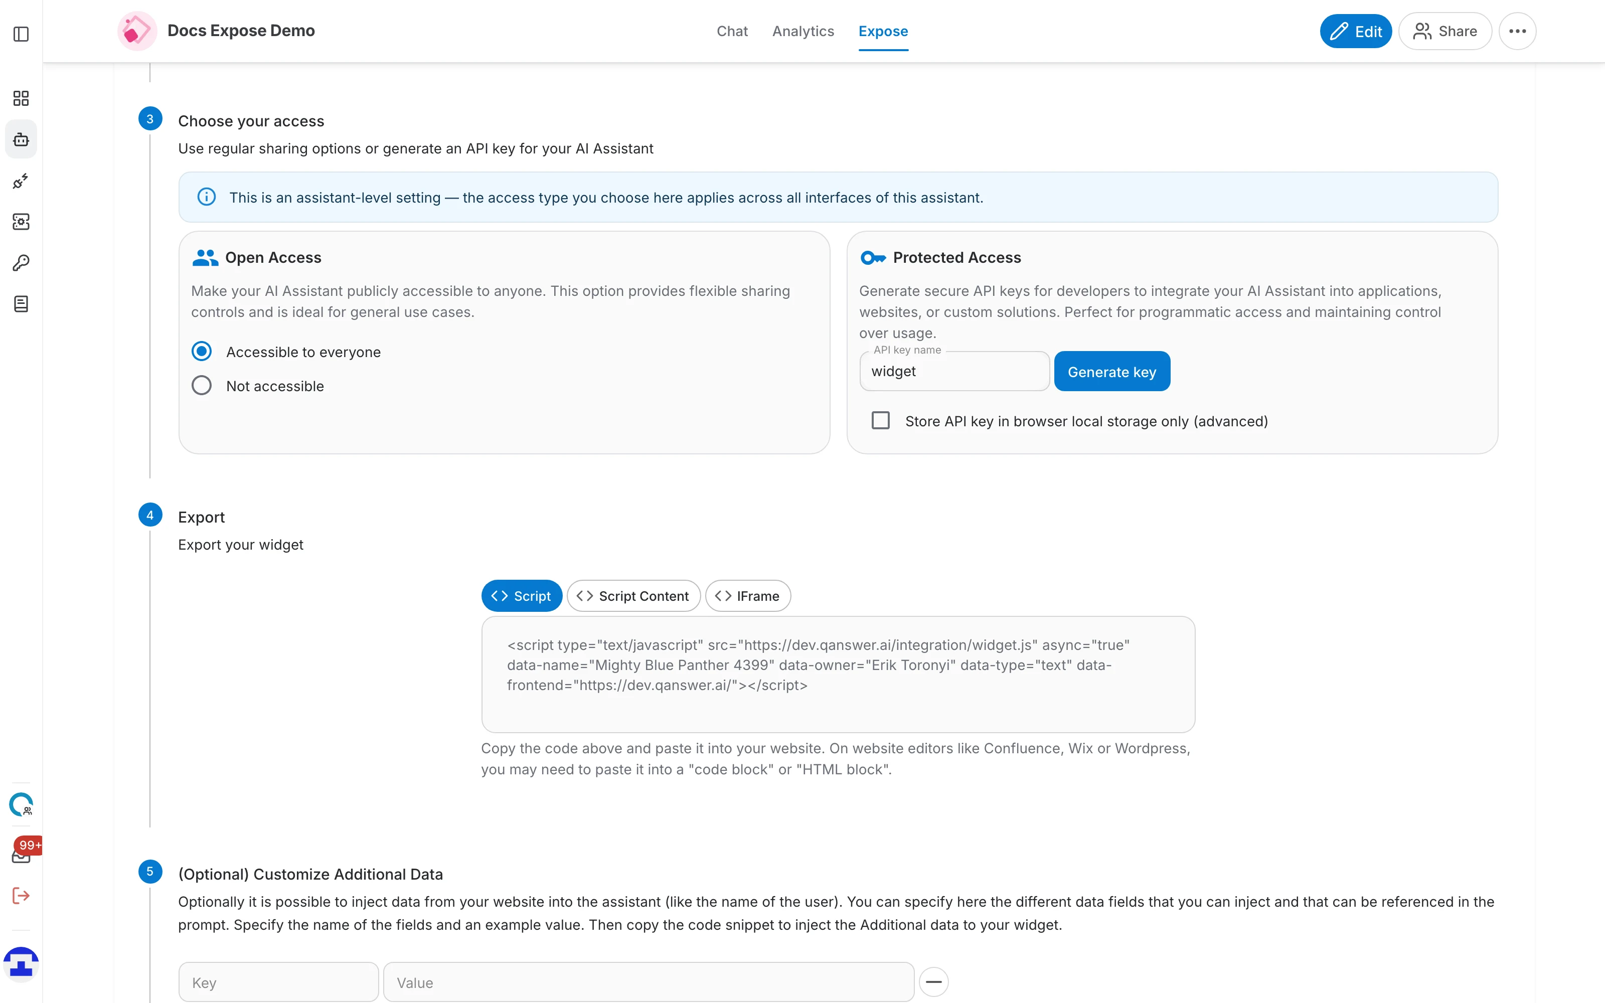Click the info icon in the blue banner

tap(207, 197)
